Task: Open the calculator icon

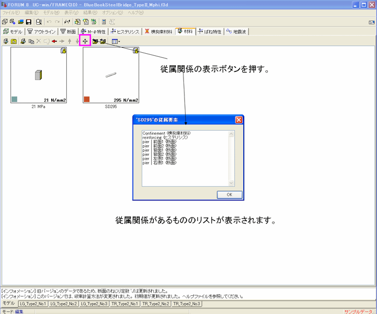Action: 104,22
